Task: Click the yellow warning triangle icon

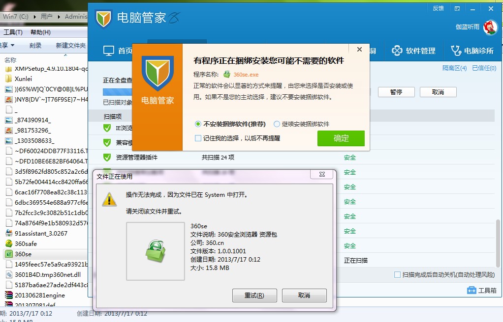Action: [109, 199]
